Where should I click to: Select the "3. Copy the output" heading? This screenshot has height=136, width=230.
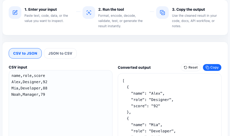(188, 9)
